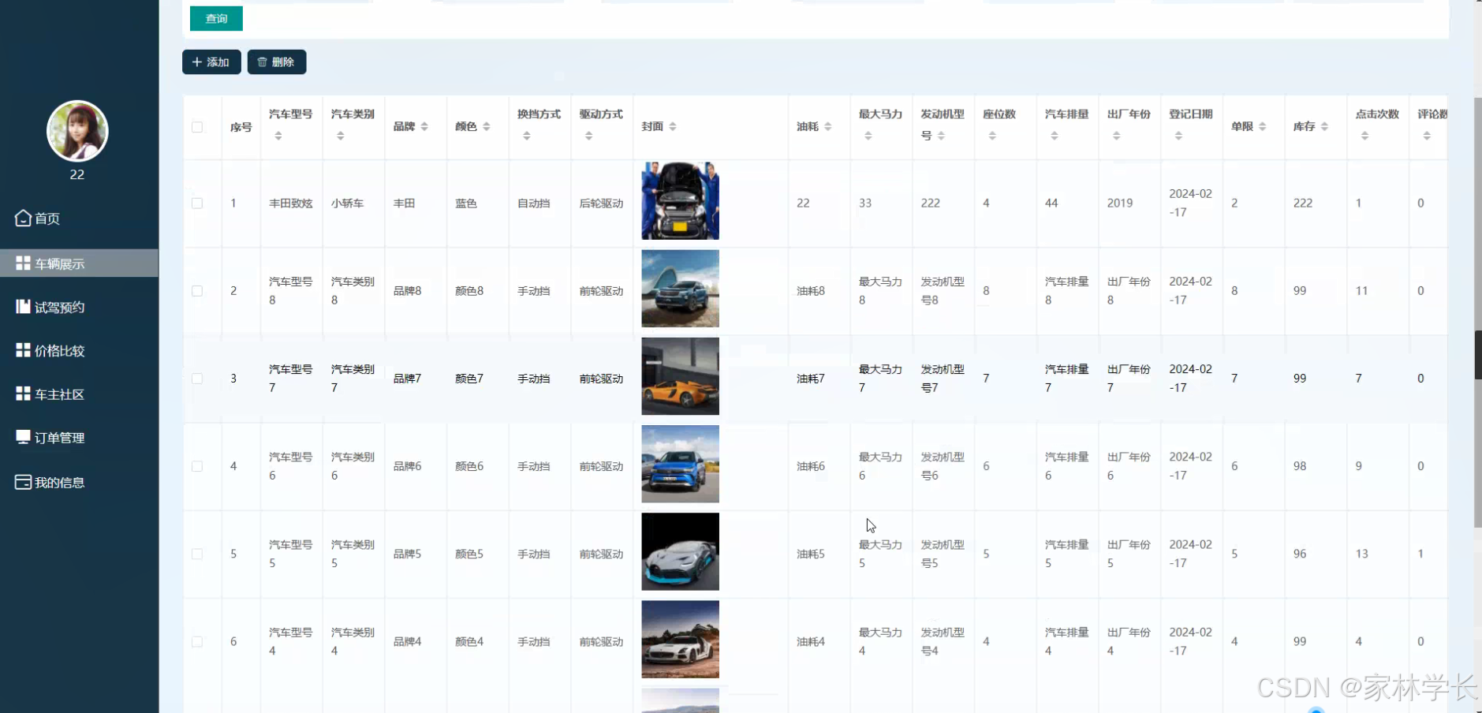Click the 车主社区 community icon
1482x713 pixels.
tap(22, 394)
